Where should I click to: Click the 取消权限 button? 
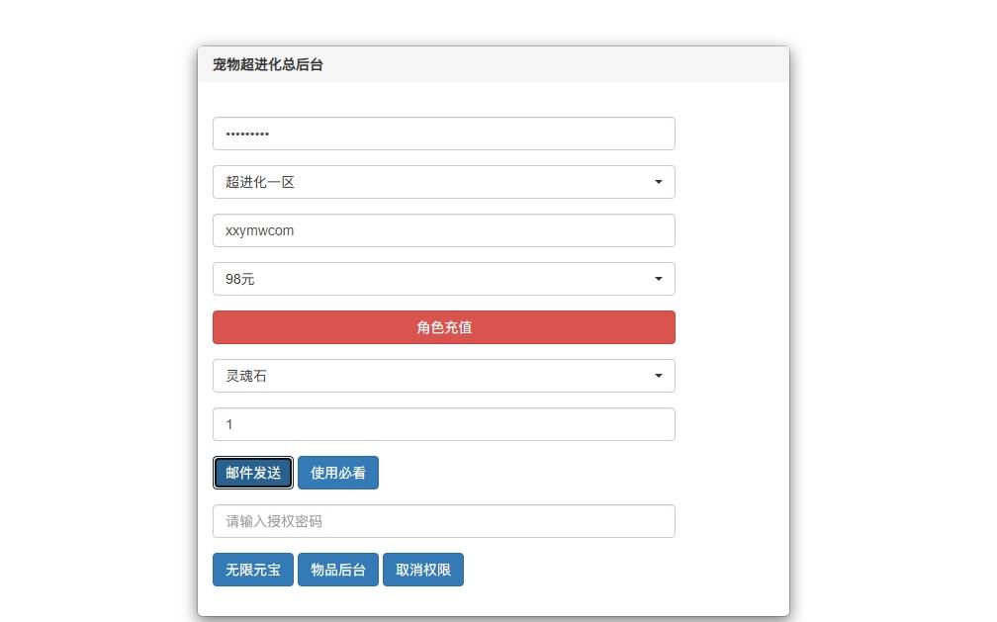click(x=423, y=570)
